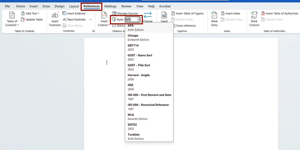300x150 pixels.
Task: Select MLA Seventh Edition style
Action: pyautogui.click(x=137, y=117)
